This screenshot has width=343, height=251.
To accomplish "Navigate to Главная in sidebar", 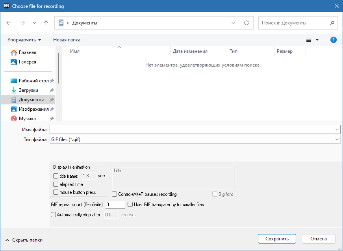I will (27, 52).
